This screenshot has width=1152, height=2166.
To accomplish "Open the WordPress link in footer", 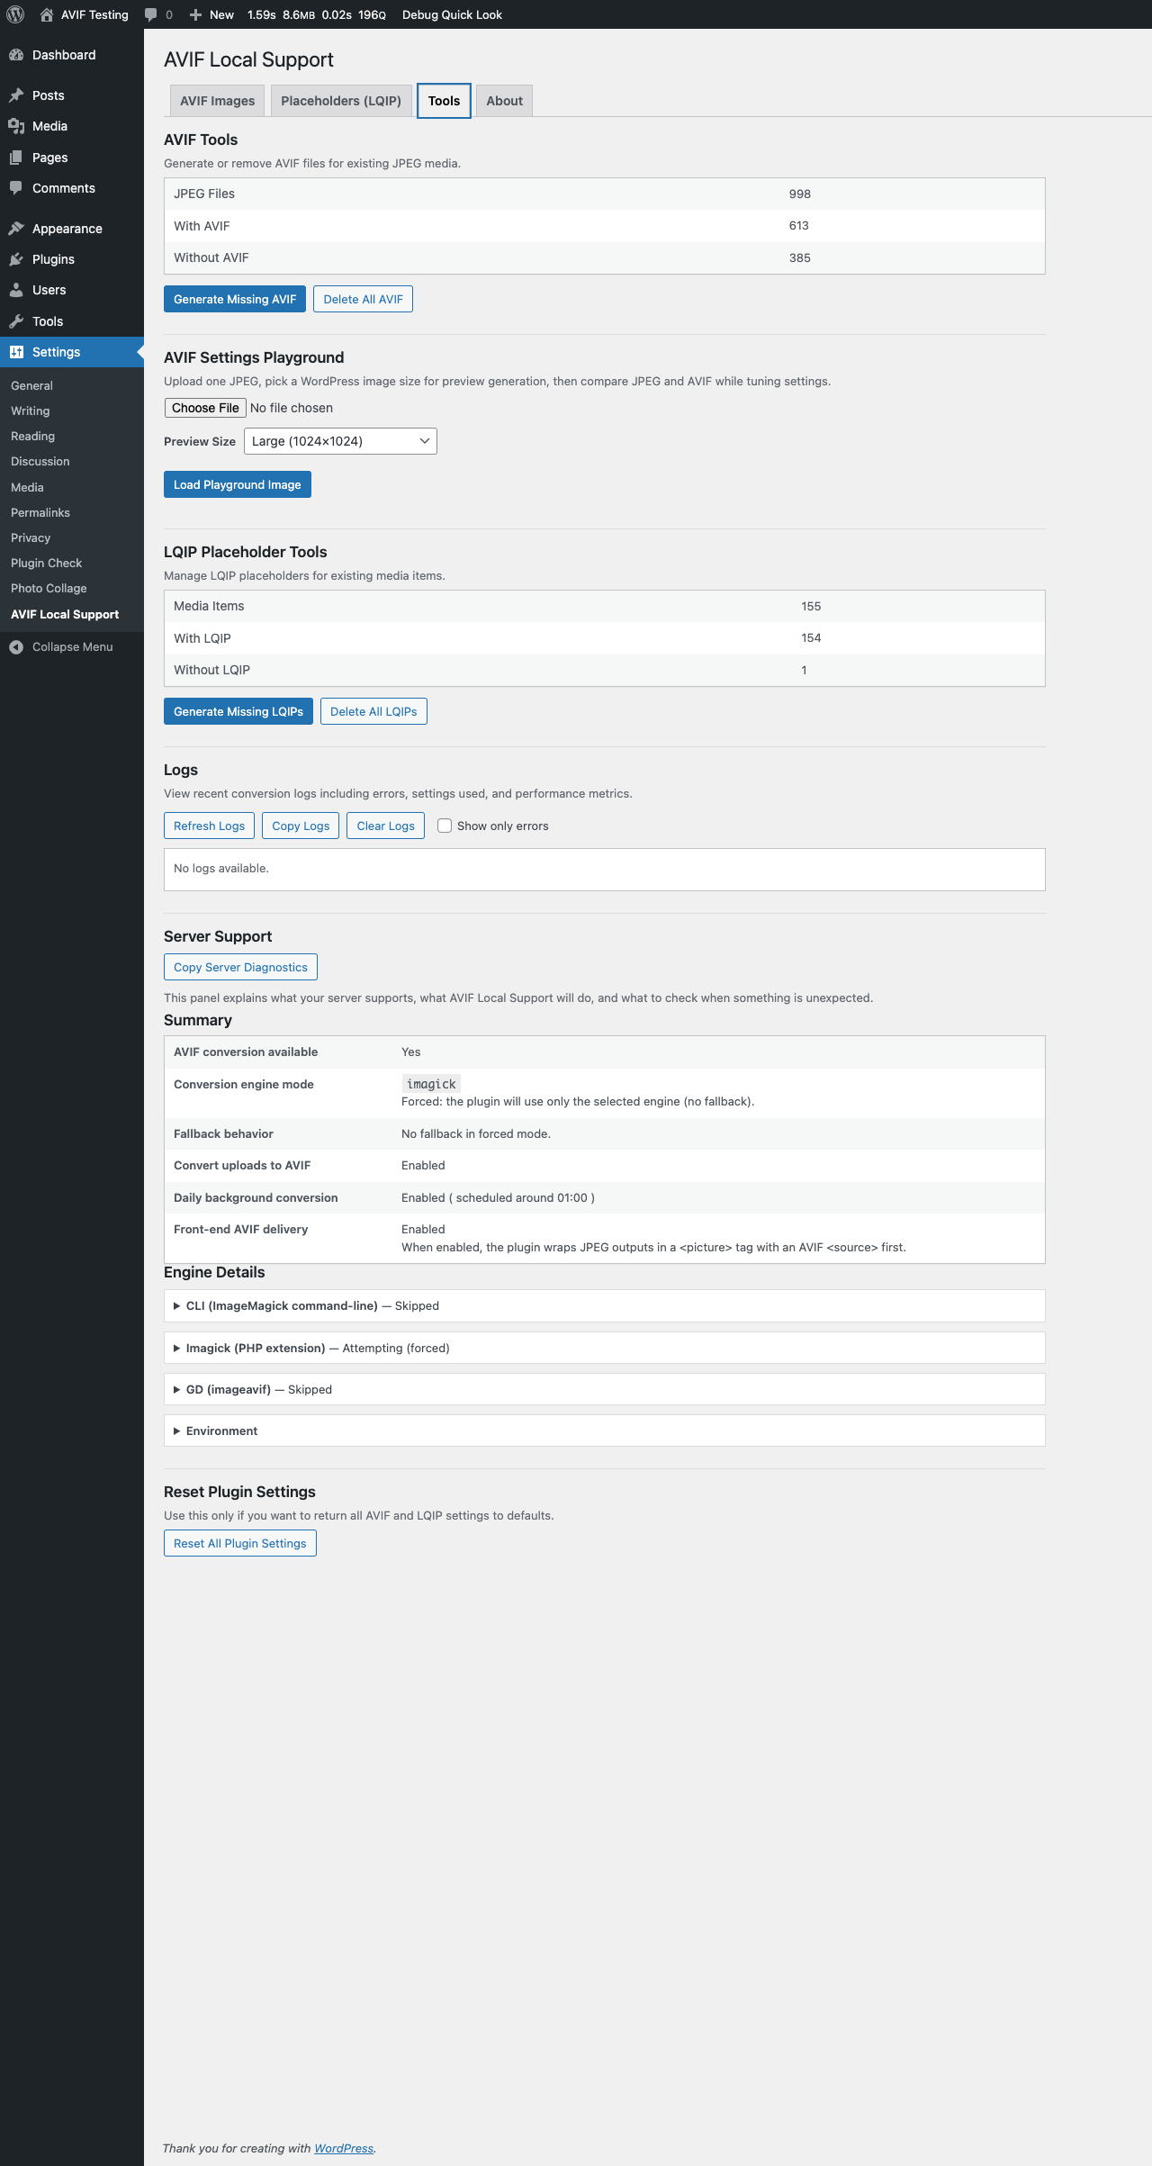I will click(x=343, y=2148).
